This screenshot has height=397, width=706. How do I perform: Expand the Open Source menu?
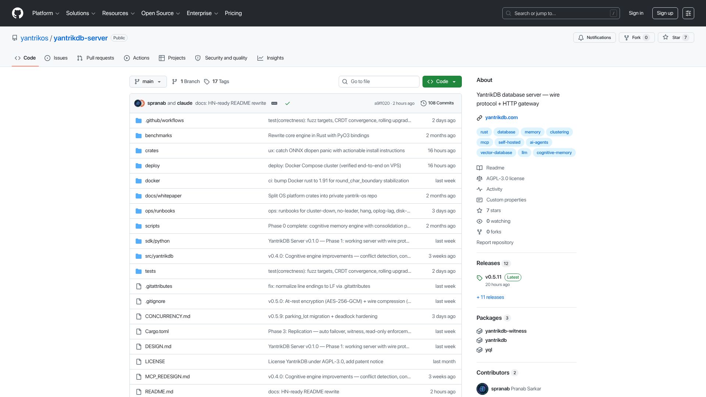[160, 13]
